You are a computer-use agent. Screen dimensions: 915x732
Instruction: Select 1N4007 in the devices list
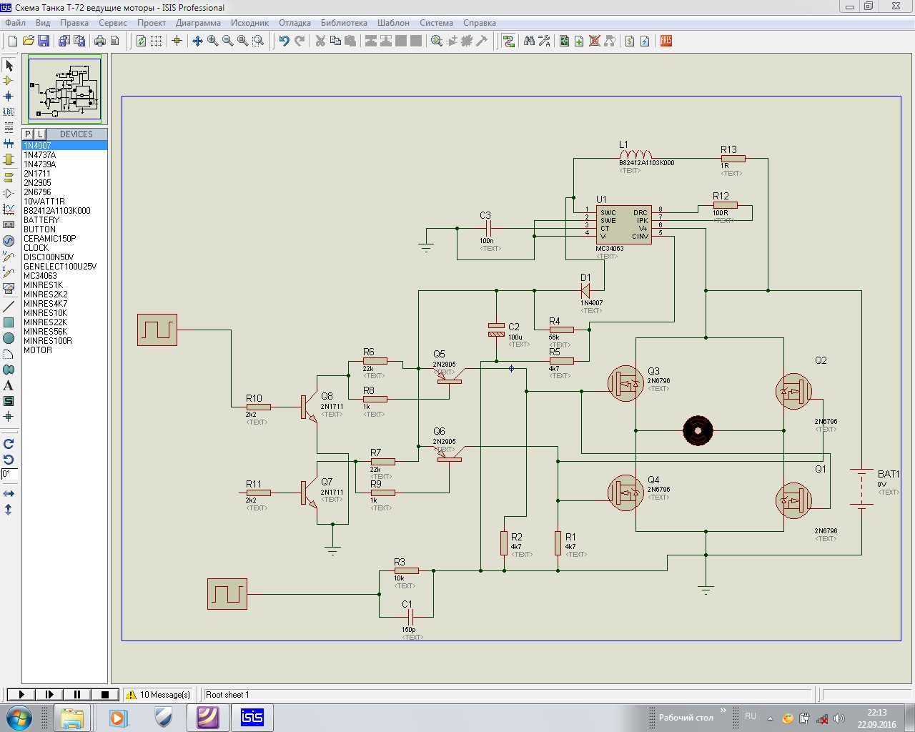64,145
